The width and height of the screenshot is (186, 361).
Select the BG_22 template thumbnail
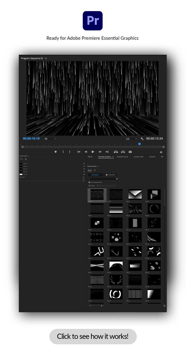point(116,266)
